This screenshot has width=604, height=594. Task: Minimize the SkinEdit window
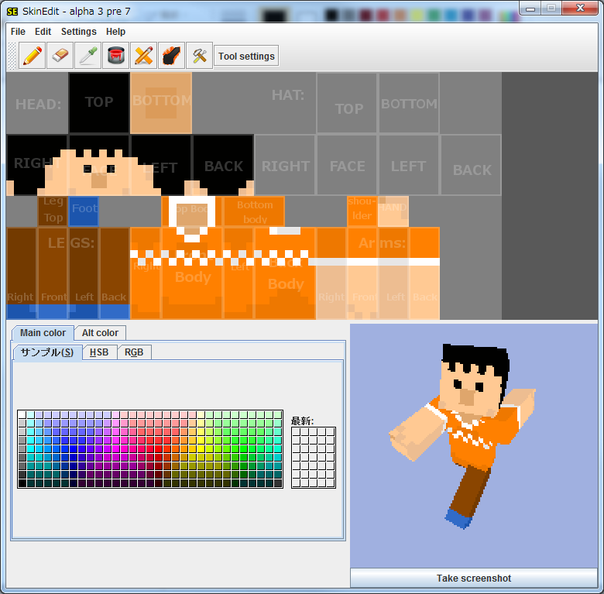(x=530, y=8)
